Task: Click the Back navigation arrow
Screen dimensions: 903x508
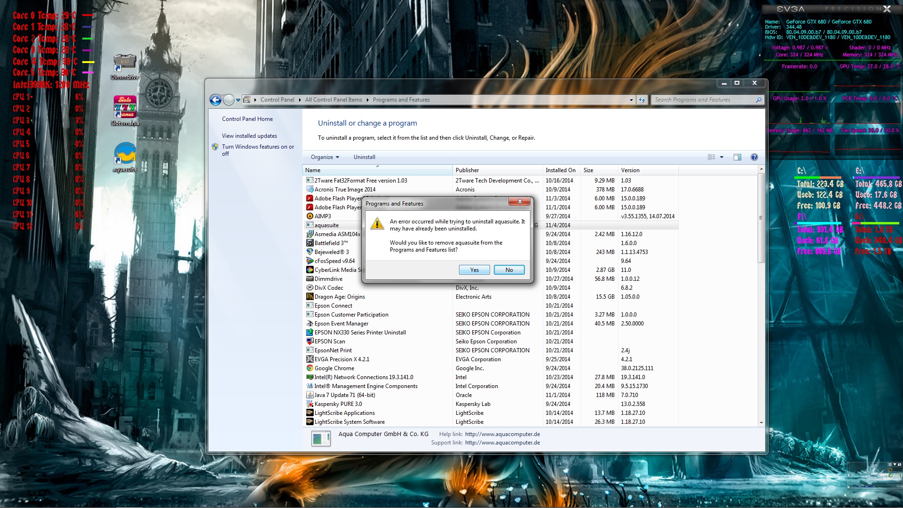Action: 215,100
